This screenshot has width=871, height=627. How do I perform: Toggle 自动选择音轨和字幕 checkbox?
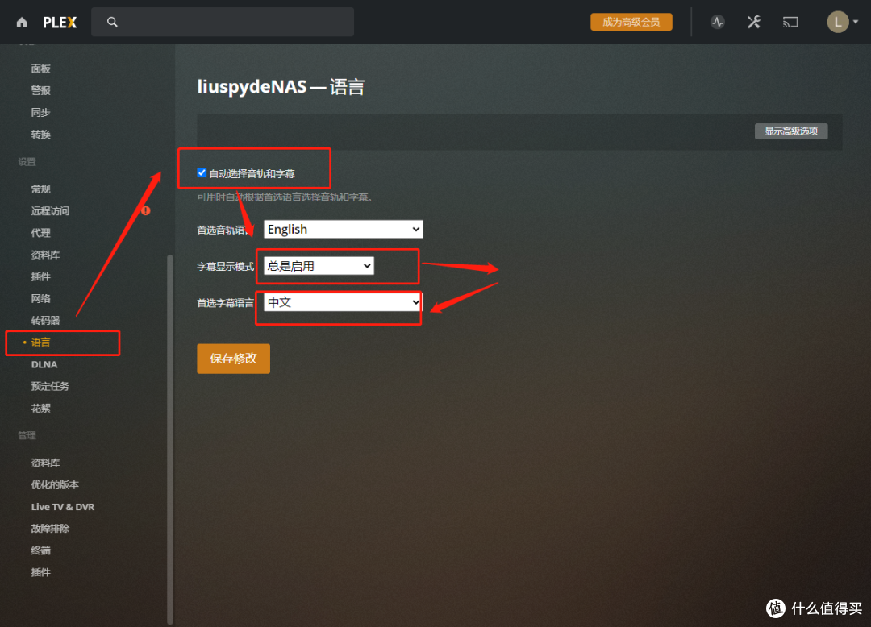coord(202,173)
